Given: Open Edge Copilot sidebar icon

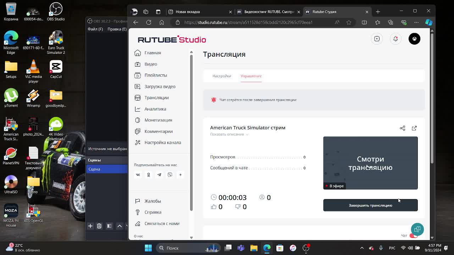Looking at the screenshot, I should click(429, 22).
